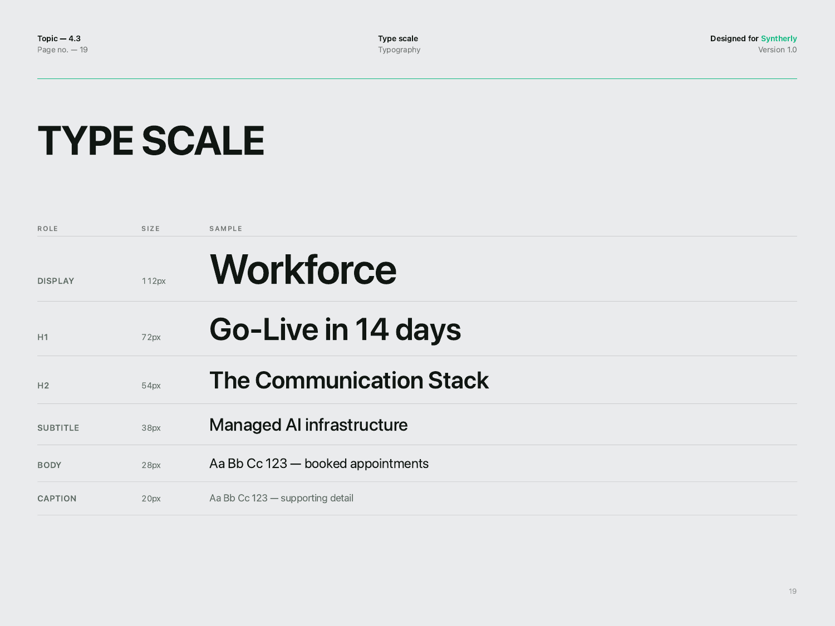Viewport: 835px width, 626px height.
Task: Click the H2 role label
Action: pos(43,386)
